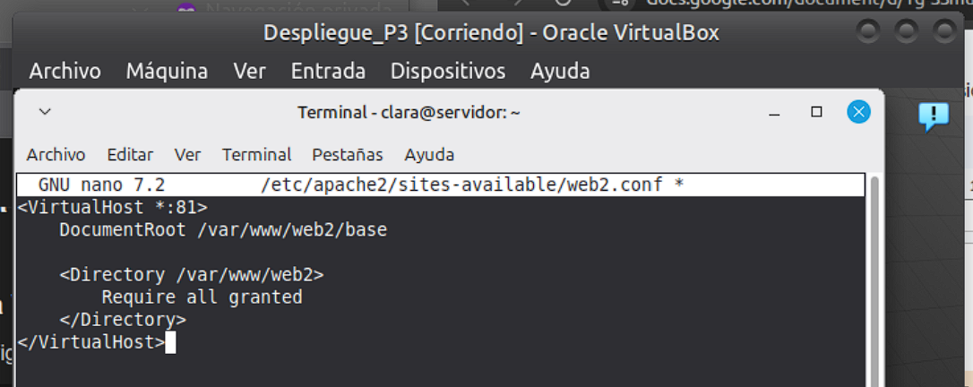This screenshot has width=973, height=387.
Task: Open the VirtualBox Ayuda menu
Action: coord(560,71)
